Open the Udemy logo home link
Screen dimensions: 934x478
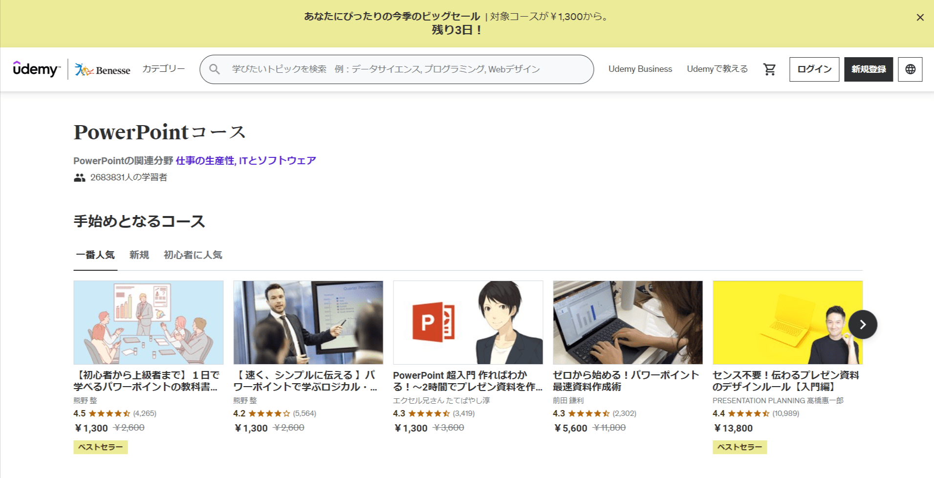click(37, 69)
